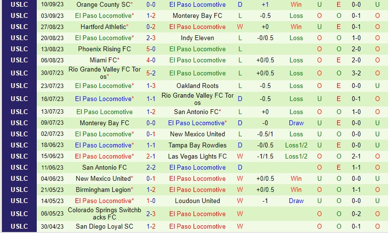Click the Hartford Athletic team name
Screen dimensions: 388x233
(103, 27)
